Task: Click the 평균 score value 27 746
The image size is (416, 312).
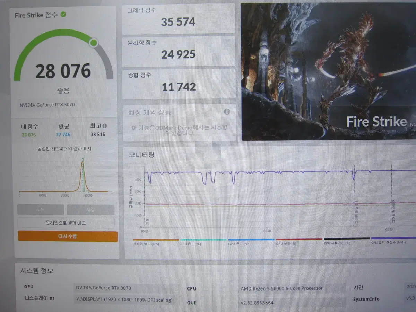Action: 63,135
